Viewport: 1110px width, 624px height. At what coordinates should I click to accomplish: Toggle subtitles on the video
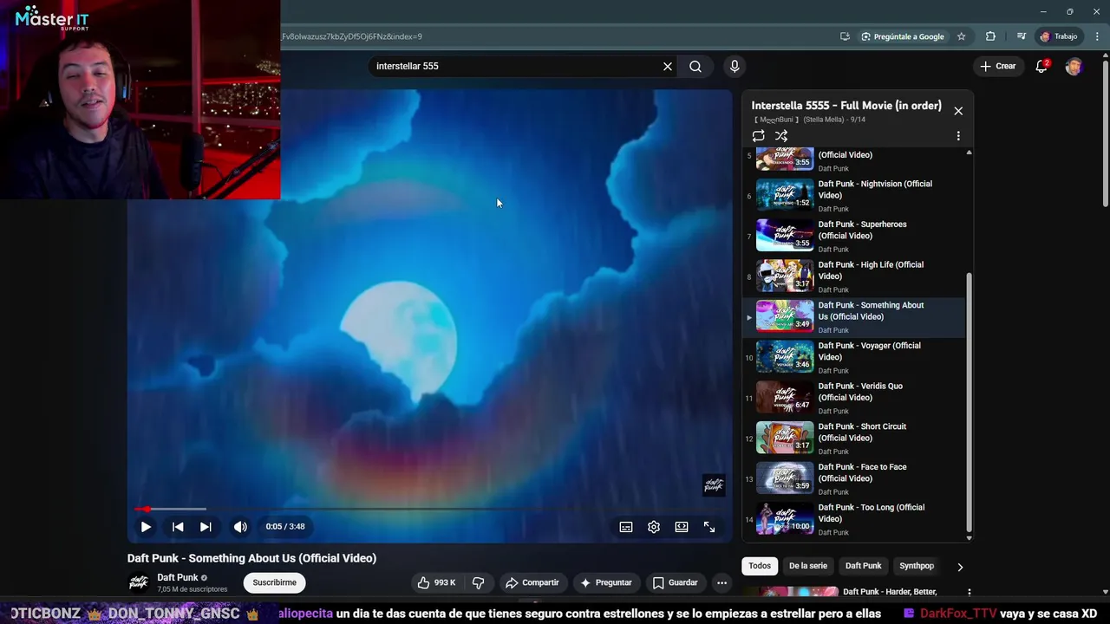(x=626, y=527)
